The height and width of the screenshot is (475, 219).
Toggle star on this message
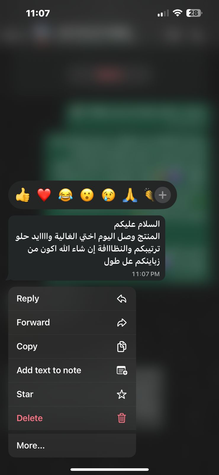(x=72, y=394)
